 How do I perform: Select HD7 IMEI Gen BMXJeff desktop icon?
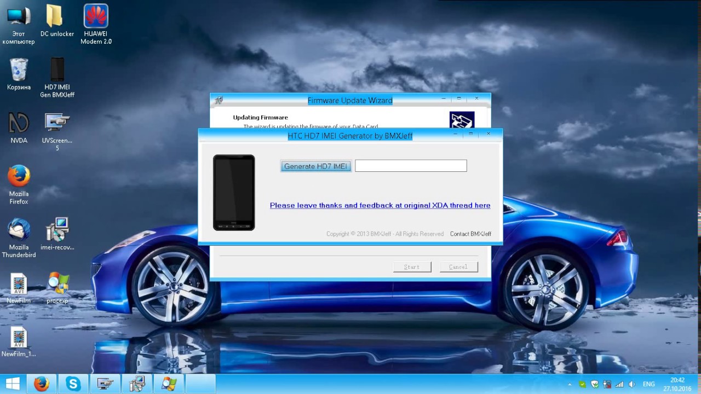click(57, 78)
